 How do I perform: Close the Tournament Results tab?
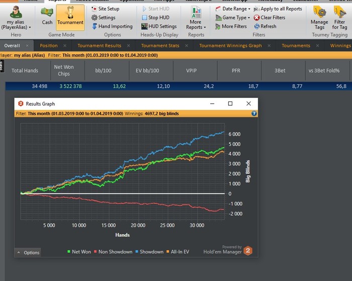[128, 46]
